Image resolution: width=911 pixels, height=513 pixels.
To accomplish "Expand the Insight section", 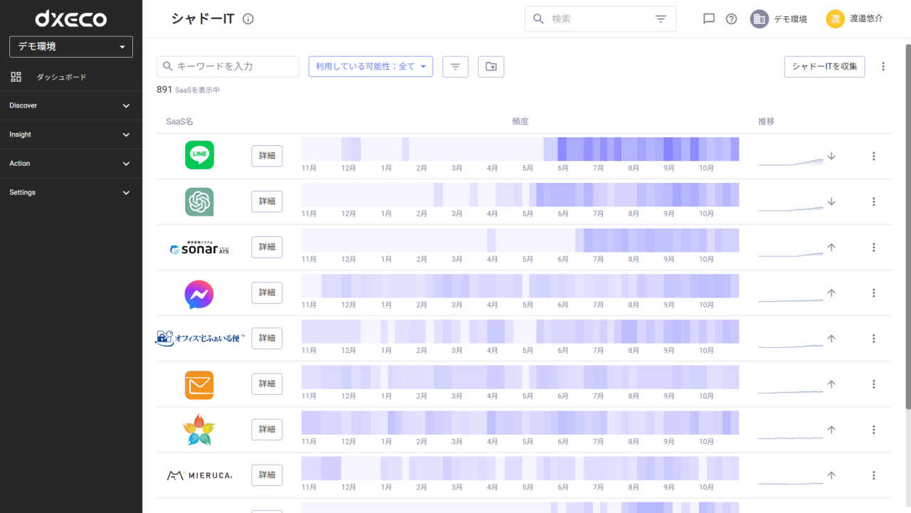I will (71, 134).
